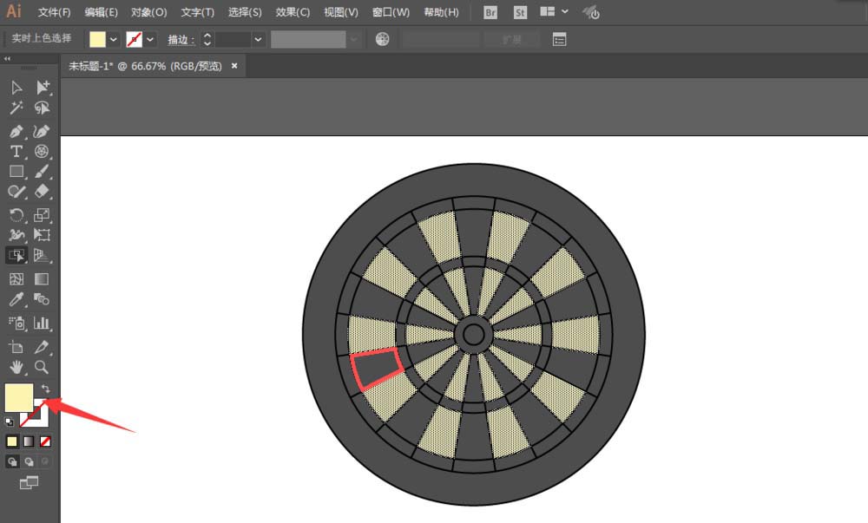Select the Column Graph tool

click(42, 323)
